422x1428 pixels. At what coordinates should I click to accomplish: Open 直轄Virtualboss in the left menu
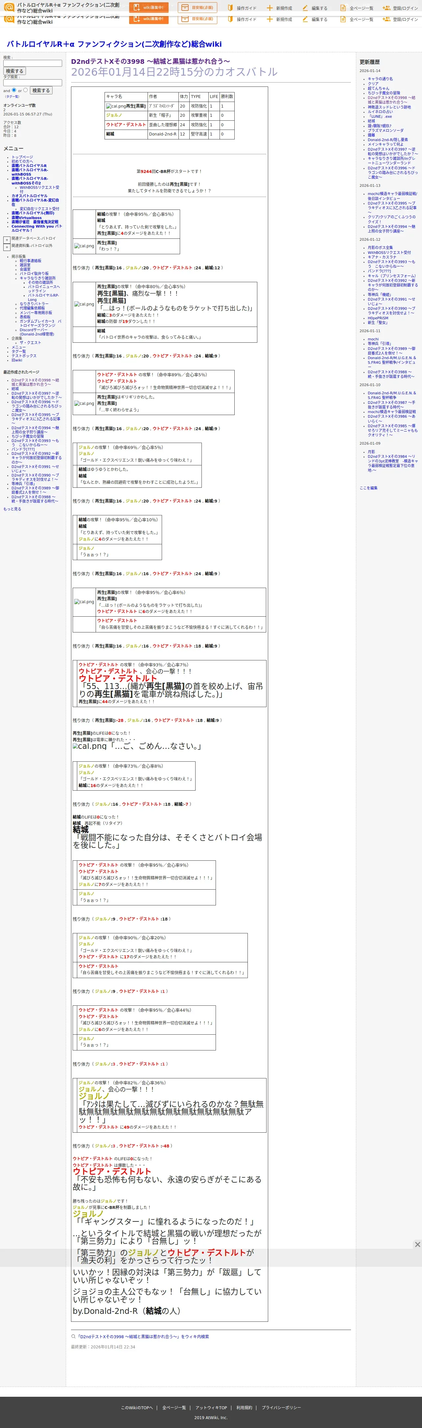coord(27,217)
